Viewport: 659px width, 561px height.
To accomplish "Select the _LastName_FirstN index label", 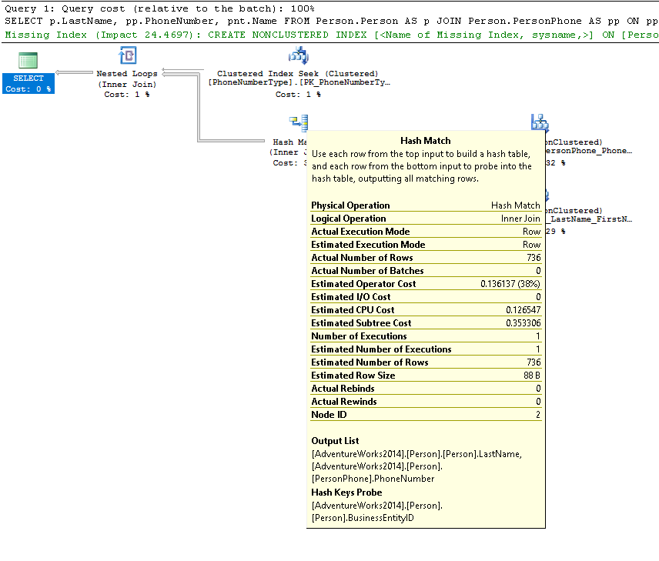I will [x=589, y=219].
